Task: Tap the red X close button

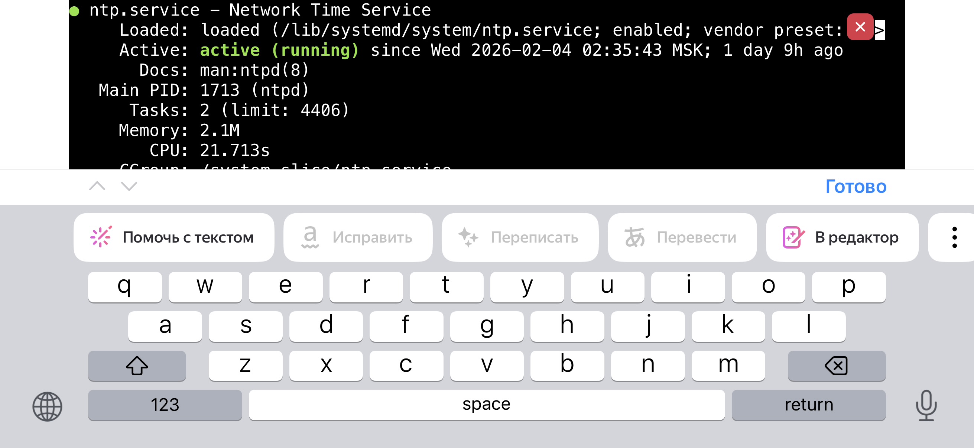Action: [x=860, y=27]
